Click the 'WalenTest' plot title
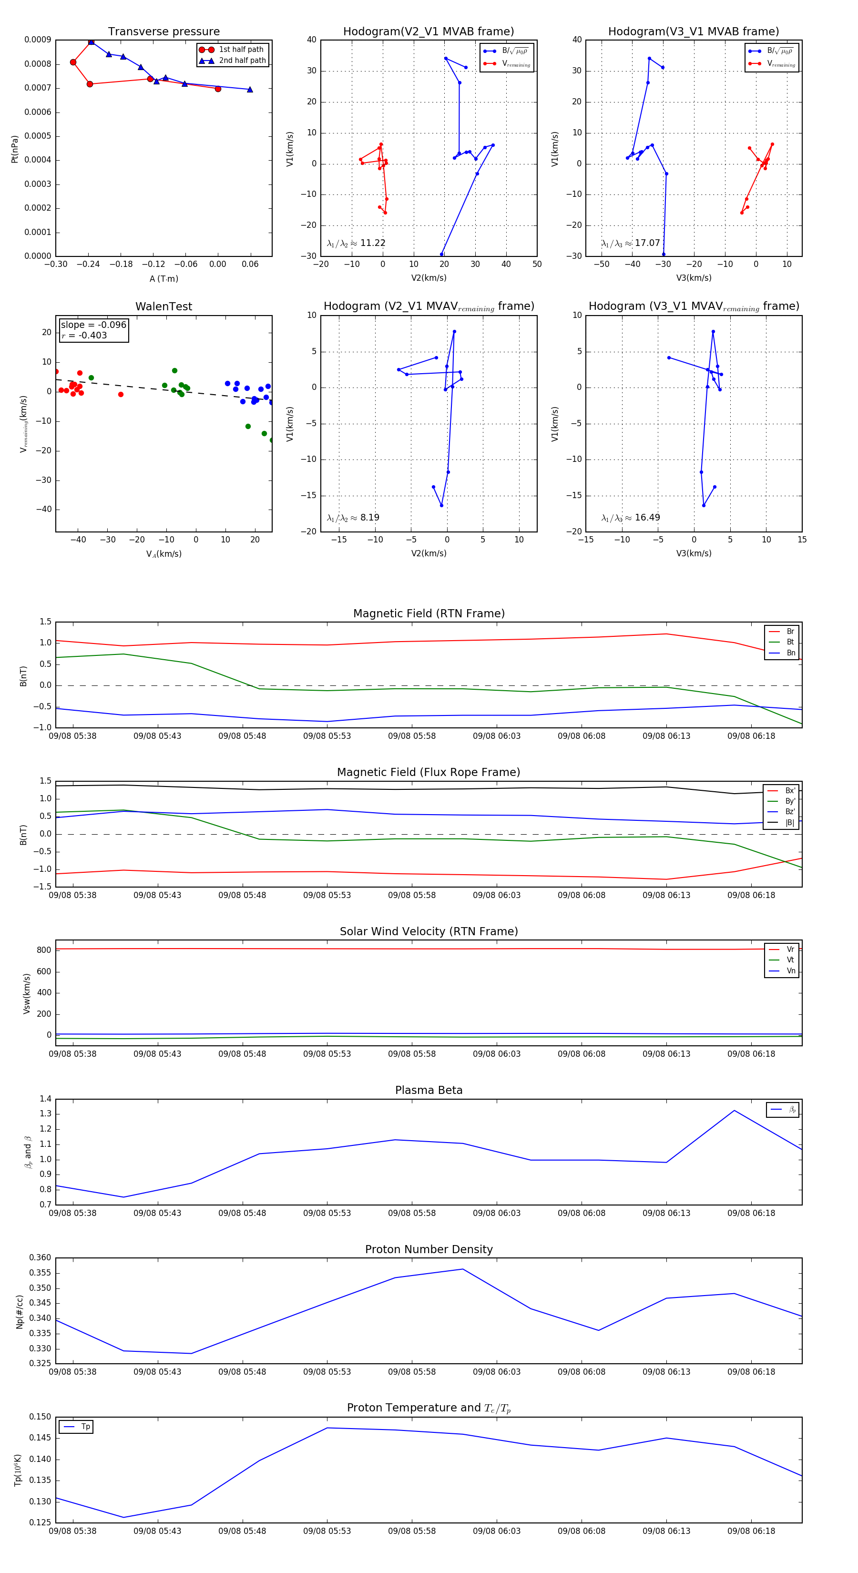The image size is (858, 1573). 163,306
